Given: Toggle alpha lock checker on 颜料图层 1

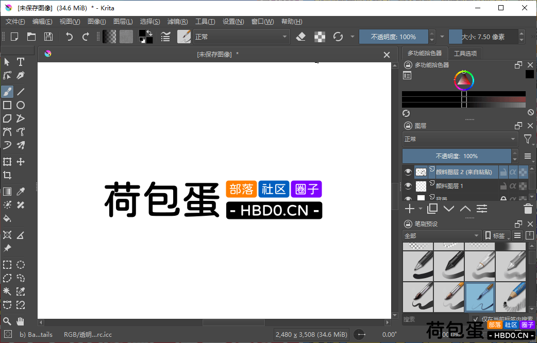Looking at the screenshot, I should point(523,186).
